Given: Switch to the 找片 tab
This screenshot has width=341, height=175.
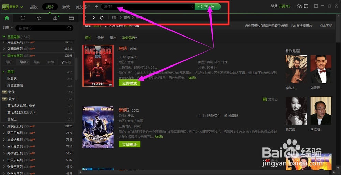Looking at the screenshot, I should point(50,7).
